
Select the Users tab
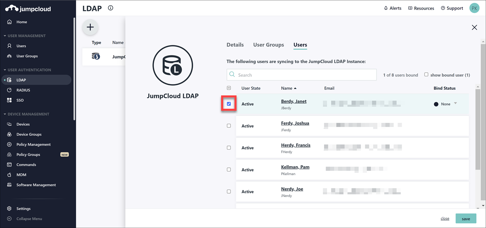point(301,45)
